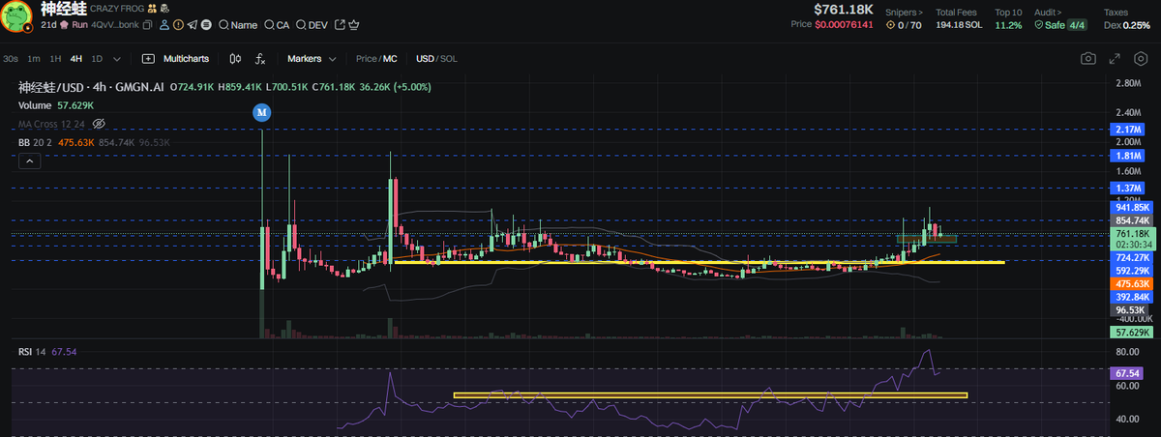Expand chart to fullscreen
Viewport: 1161px width, 437px height.
pos(1115,59)
